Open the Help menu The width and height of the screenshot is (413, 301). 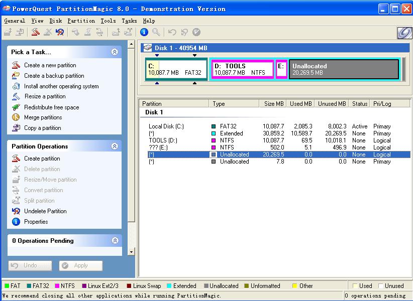(x=149, y=21)
